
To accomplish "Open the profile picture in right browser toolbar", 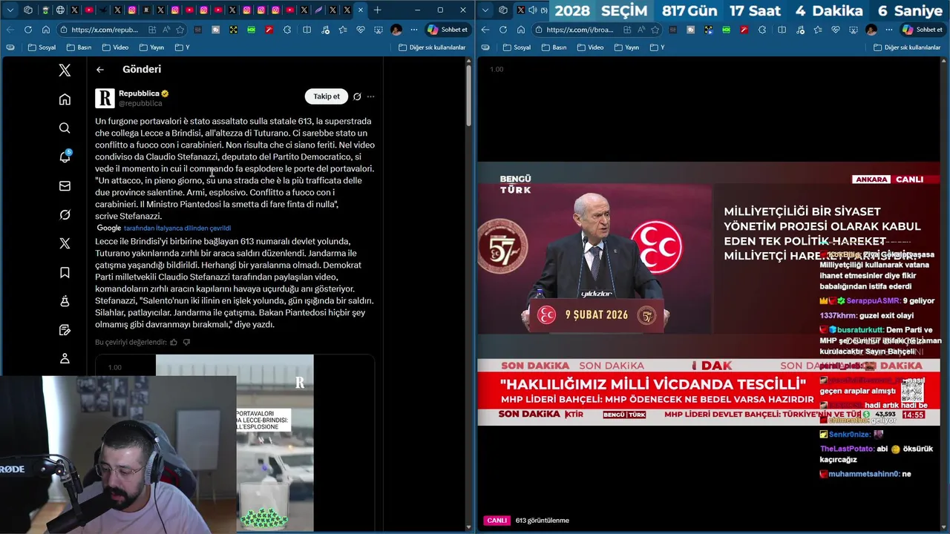I will pos(871,30).
